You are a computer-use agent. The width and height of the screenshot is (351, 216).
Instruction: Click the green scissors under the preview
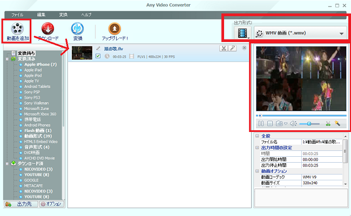tap(328, 123)
